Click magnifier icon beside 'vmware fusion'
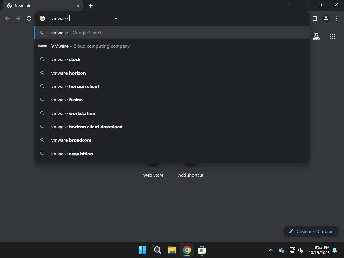 click(x=42, y=100)
